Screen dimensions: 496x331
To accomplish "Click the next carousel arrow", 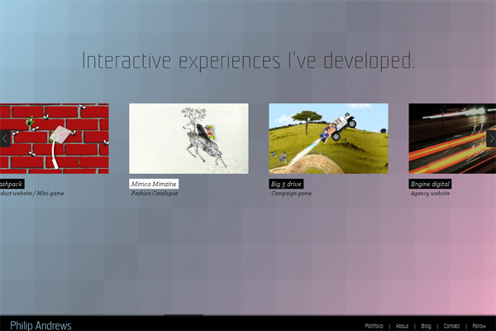I will pyautogui.click(x=491, y=138).
